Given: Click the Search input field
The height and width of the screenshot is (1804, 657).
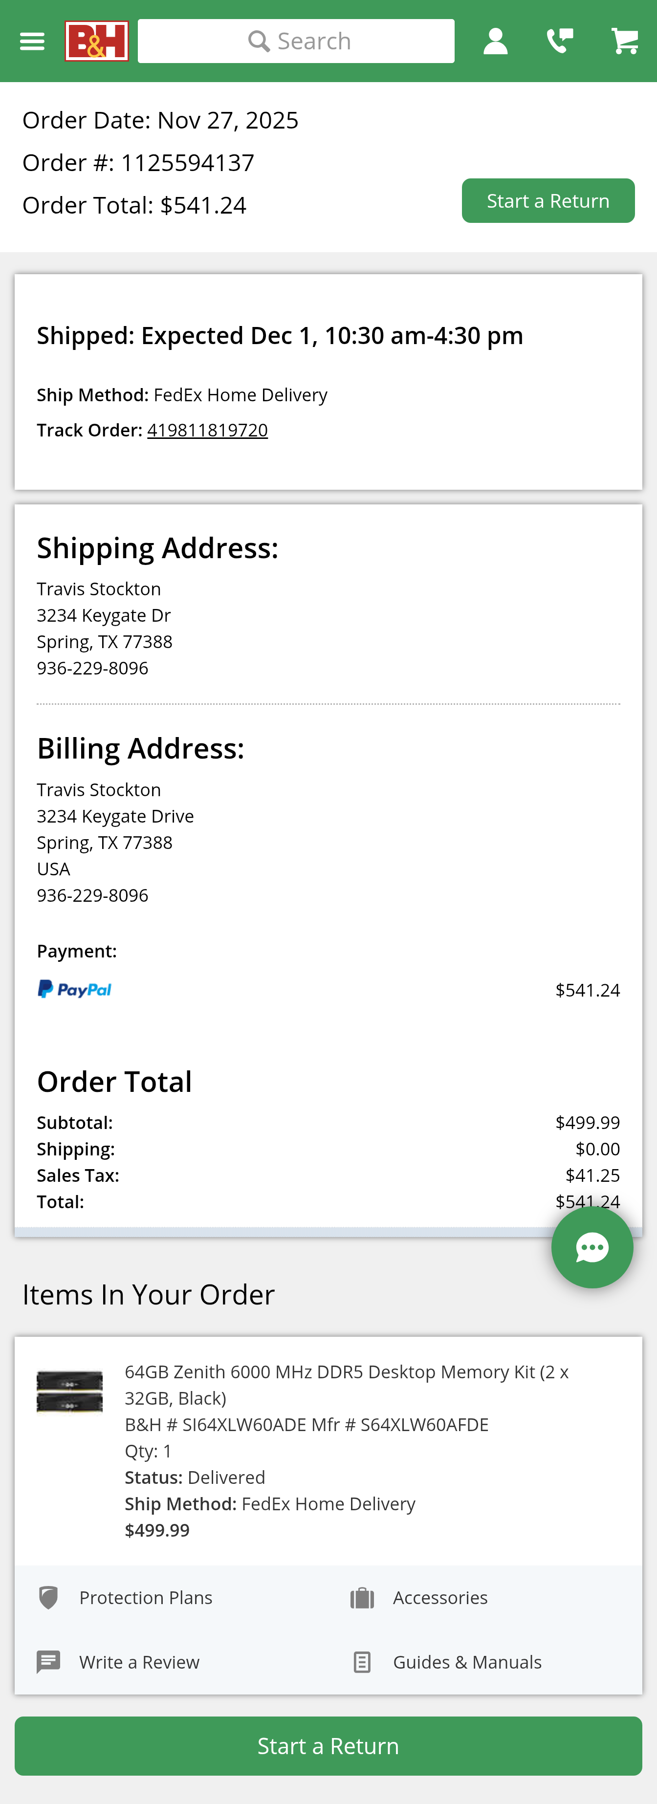Looking at the screenshot, I should point(296,42).
